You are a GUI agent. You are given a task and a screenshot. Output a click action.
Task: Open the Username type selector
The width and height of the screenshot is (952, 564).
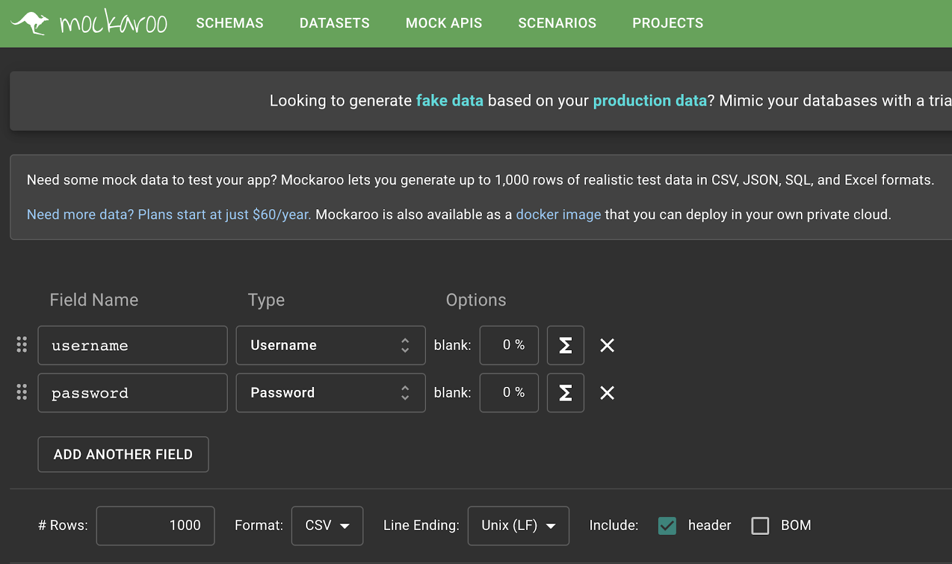click(330, 345)
